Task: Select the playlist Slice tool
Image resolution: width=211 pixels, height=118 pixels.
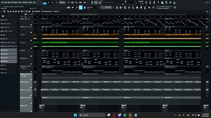Action: pyautogui.click(x=21, y=11)
